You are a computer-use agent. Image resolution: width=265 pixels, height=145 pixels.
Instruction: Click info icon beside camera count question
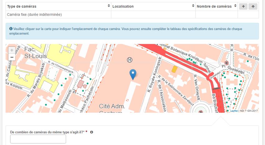click(x=91, y=132)
